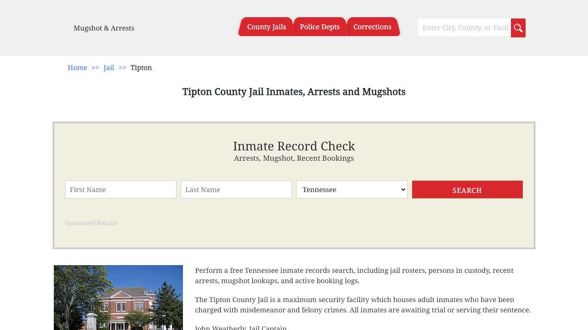Screen dimensions: 588x330
Task: Open the Tennessee state dropdown
Action: click(x=352, y=189)
